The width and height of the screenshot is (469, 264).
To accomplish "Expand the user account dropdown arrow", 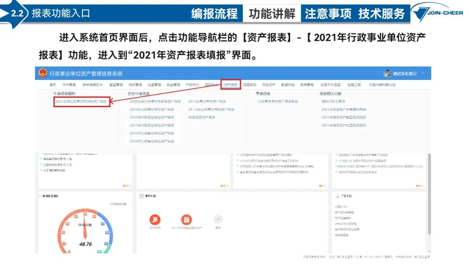I will click(x=422, y=73).
